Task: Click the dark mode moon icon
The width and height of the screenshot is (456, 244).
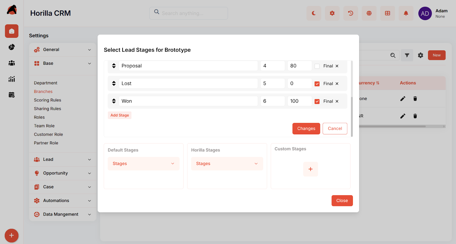Action: click(x=314, y=13)
